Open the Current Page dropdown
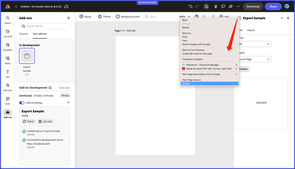This screenshot has width=295, height=169. [x=254, y=59]
